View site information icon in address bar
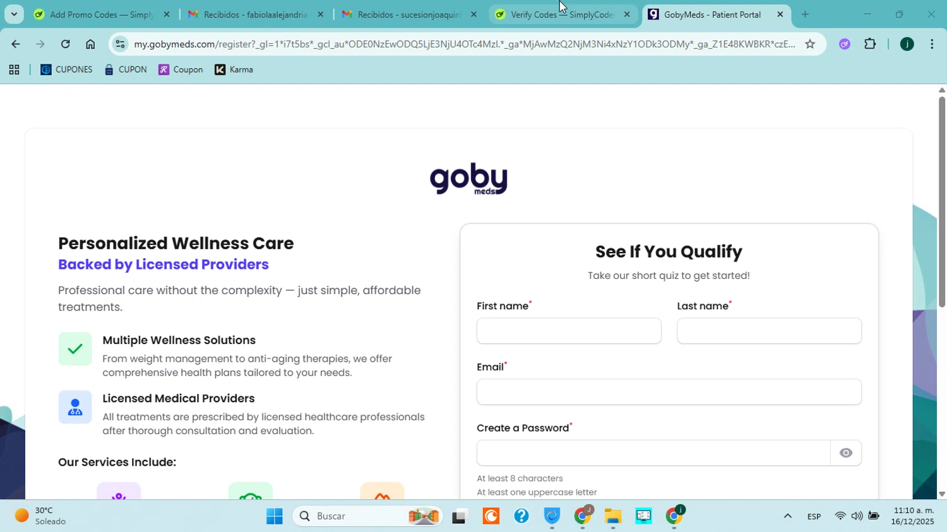 tap(120, 44)
